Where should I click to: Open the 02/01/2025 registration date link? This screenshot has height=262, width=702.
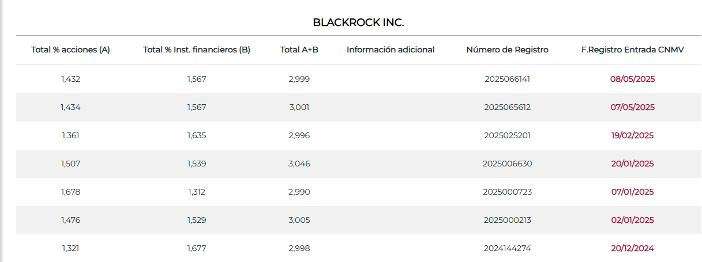(632, 220)
